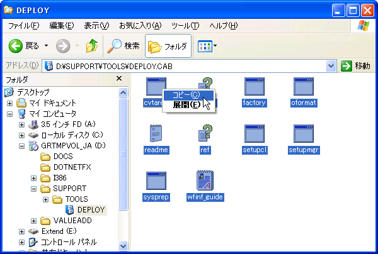
Task: Expand the Extend (E:) drive node
Action: click(21, 231)
